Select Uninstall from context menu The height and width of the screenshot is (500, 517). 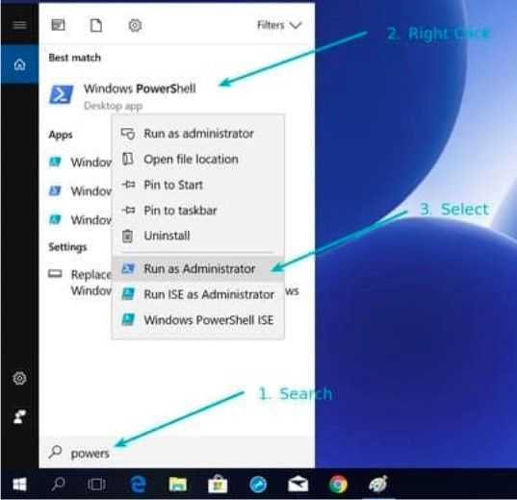coord(197,236)
